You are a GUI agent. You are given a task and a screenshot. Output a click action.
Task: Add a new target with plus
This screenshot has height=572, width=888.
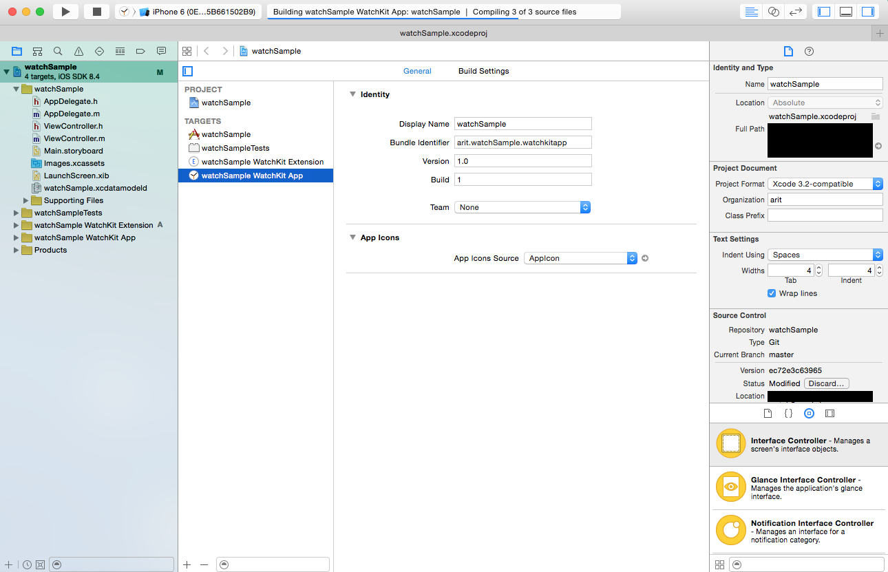pos(187,564)
